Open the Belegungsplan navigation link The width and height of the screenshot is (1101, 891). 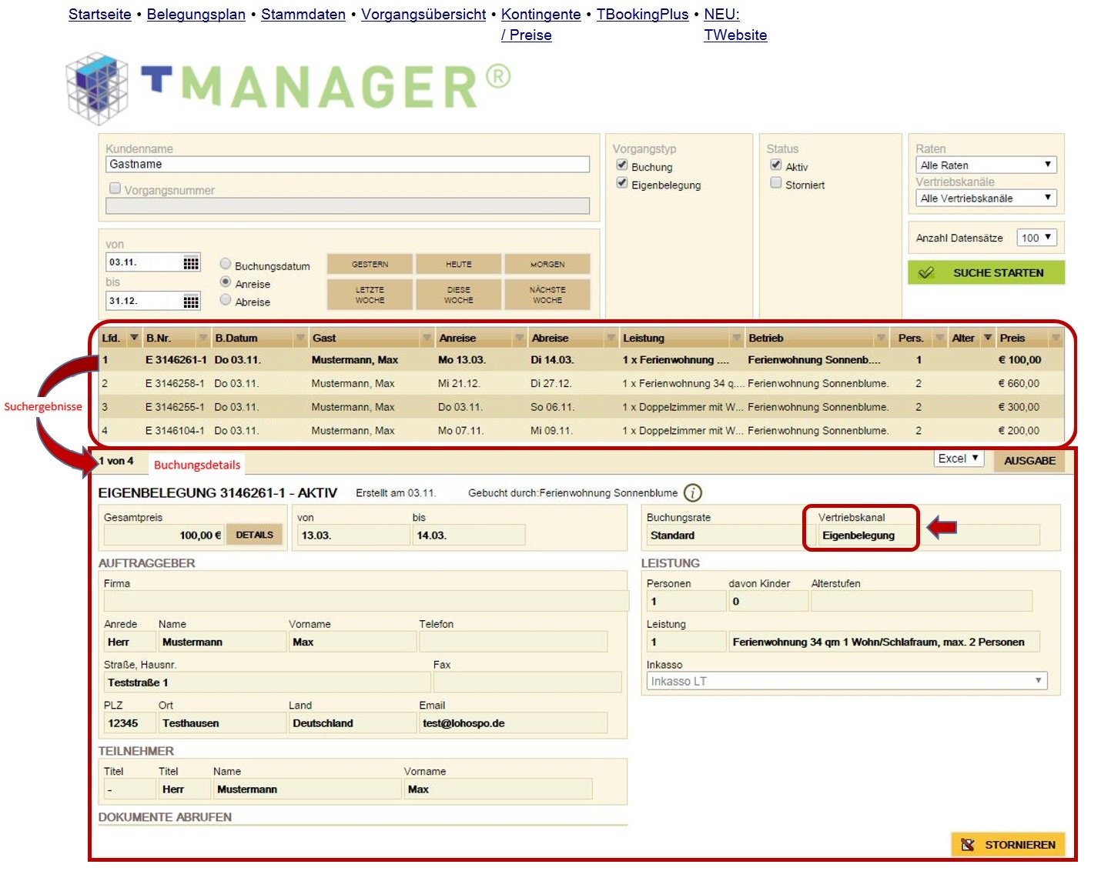pyautogui.click(x=196, y=14)
